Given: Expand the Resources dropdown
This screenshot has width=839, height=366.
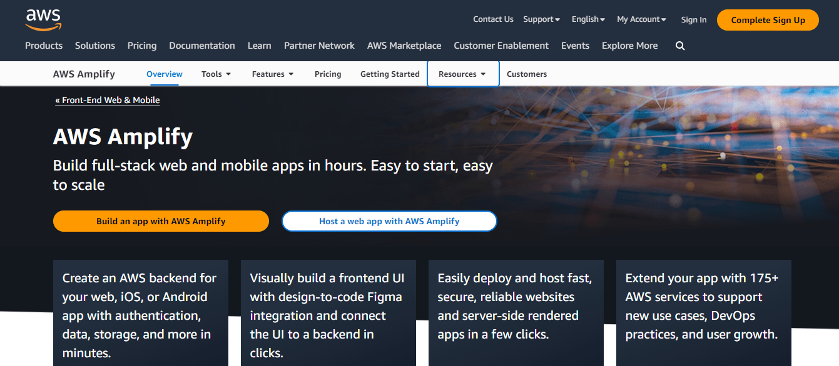Looking at the screenshot, I should (462, 74).
